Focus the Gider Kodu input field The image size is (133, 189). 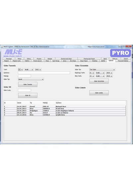(x=25, y=90)
